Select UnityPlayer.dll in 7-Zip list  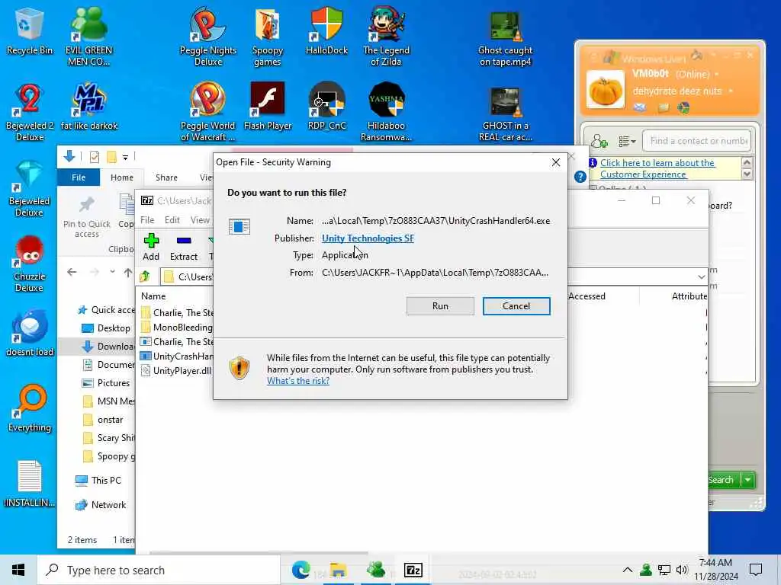pyautogui.click(x=176, y=371)
